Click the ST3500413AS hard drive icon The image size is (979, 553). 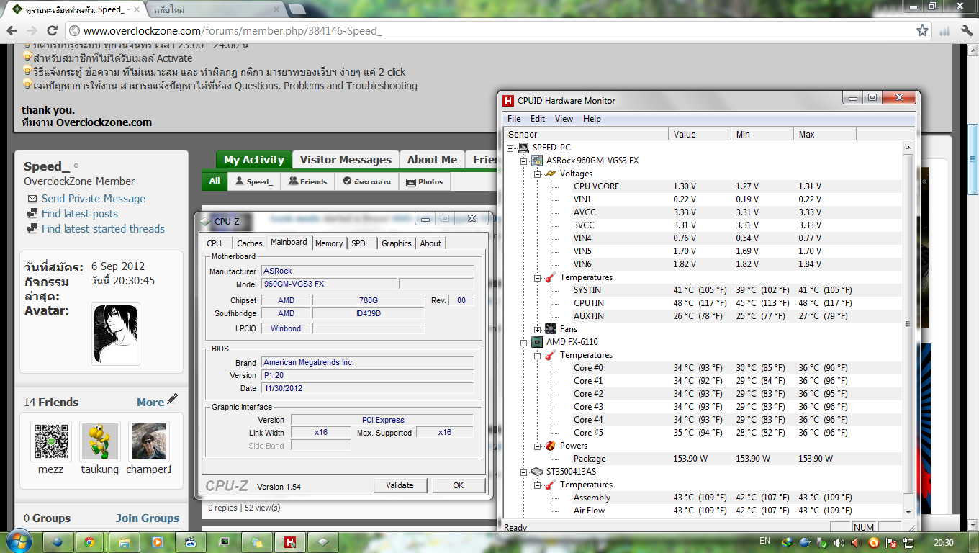537,472
